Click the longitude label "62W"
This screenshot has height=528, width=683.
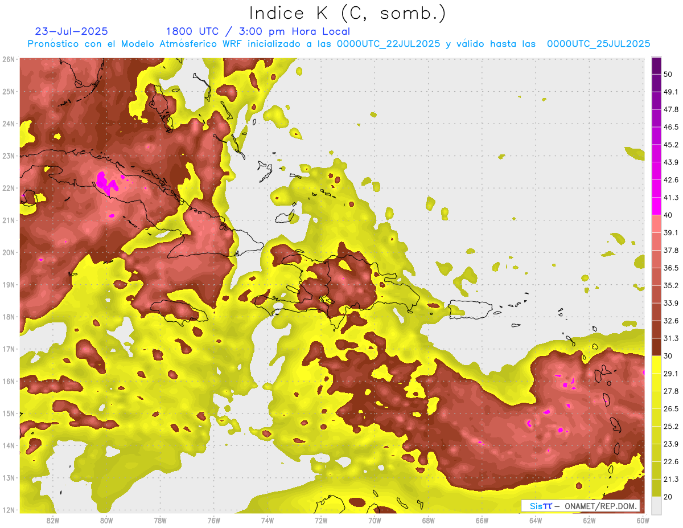pyautogui.click(x=589, y=520)
